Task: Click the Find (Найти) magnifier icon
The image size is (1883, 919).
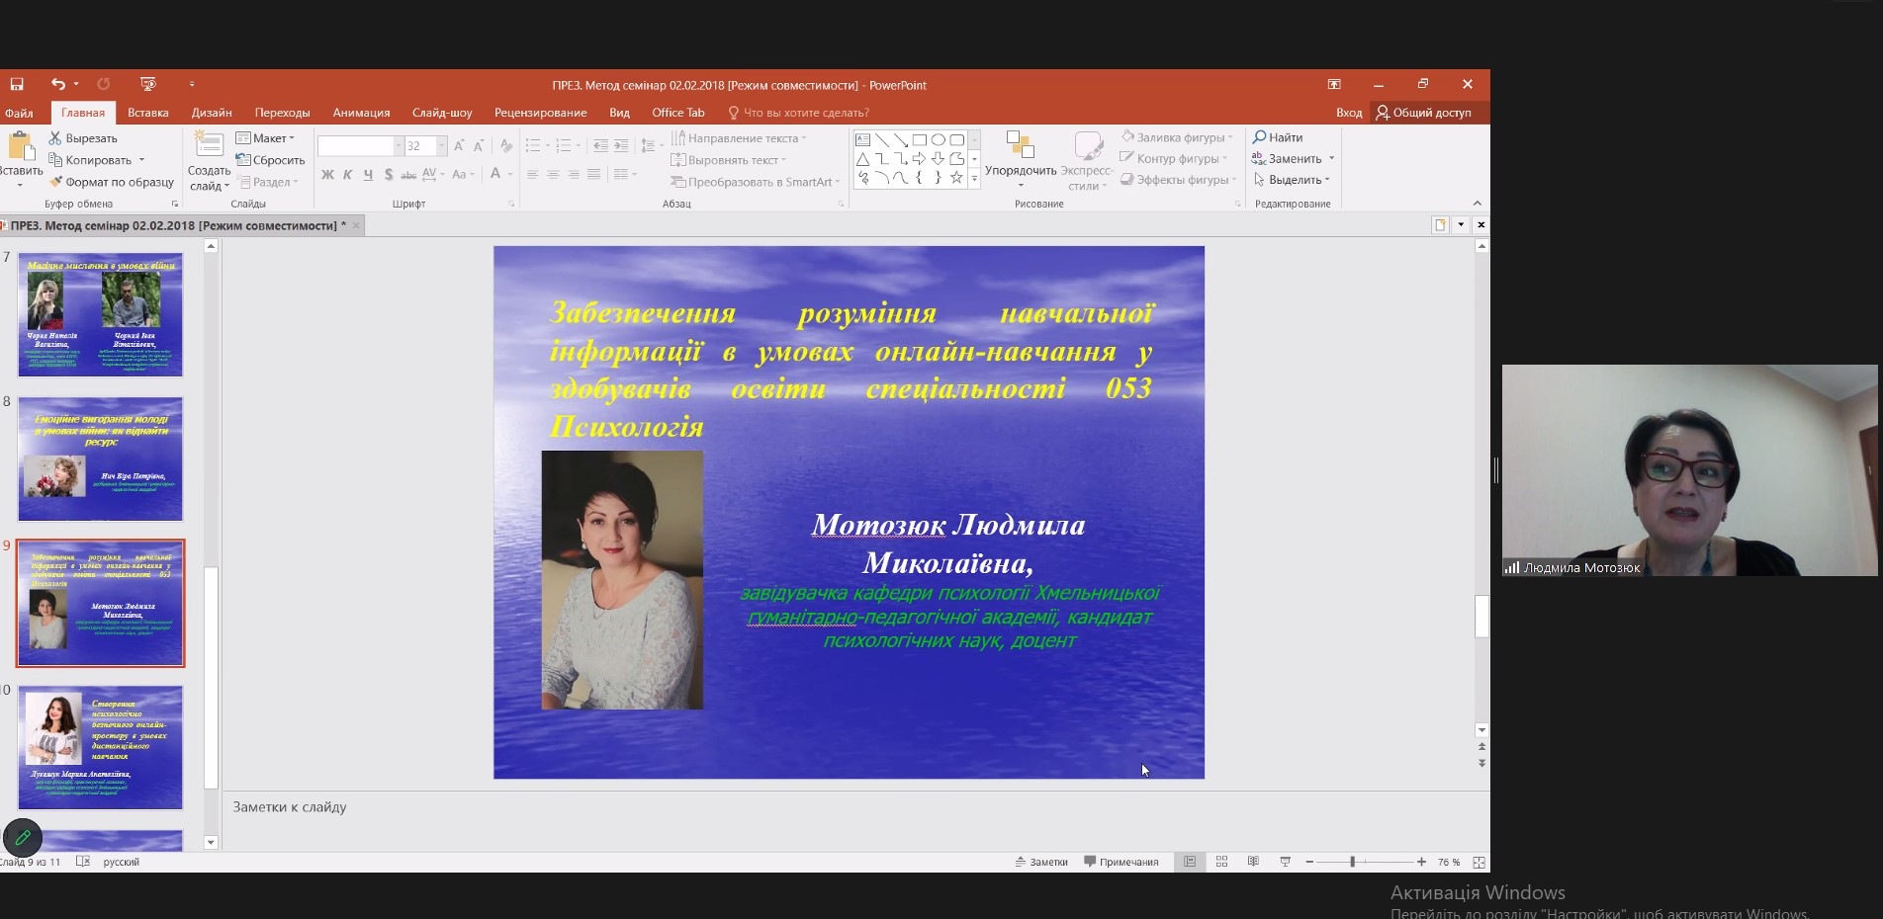Action: [1260, 137]
